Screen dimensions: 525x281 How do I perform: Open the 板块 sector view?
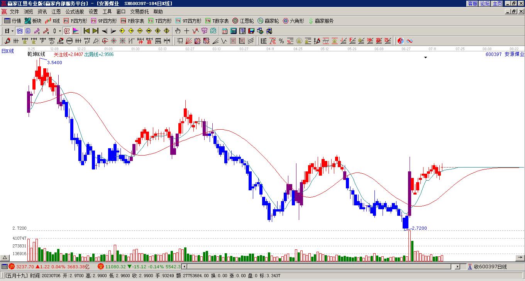point(33,21)
